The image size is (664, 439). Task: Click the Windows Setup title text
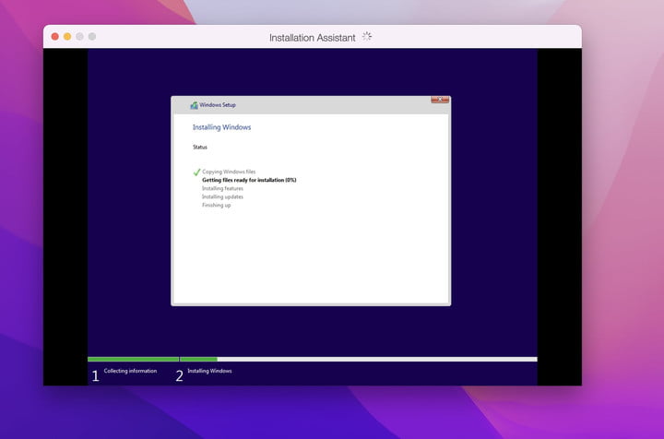[218, 105]
